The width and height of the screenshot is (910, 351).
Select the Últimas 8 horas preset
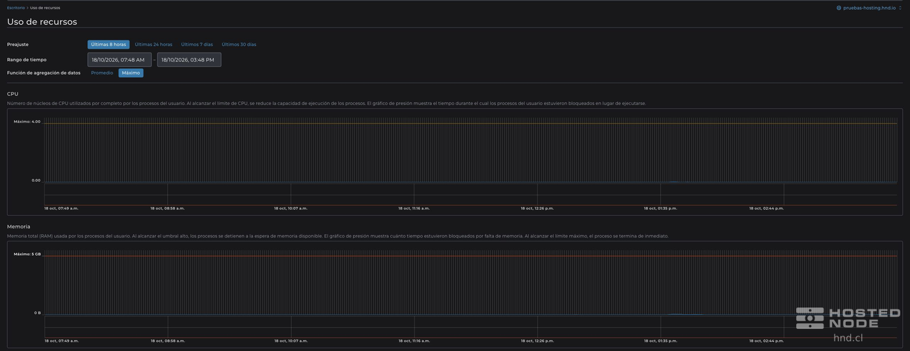click(109, 45)
